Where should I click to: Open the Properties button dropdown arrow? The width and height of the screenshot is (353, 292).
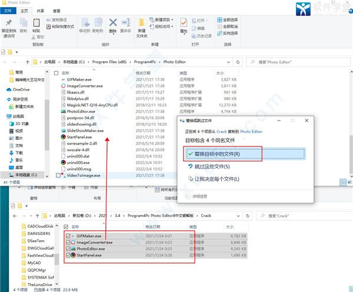(184, 34)
